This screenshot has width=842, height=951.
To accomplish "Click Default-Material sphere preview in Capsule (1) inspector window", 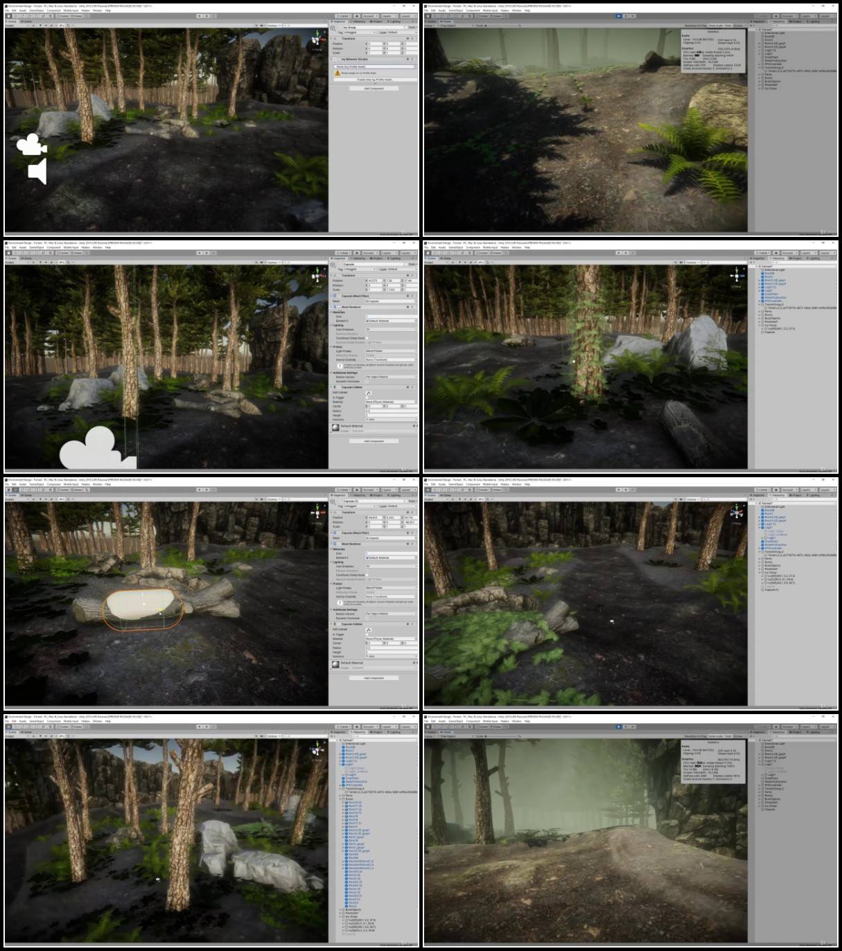I will (335, 664).
